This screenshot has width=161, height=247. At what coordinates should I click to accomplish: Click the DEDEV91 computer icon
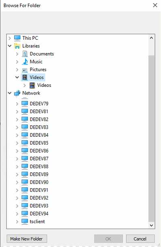click(x=25, y=190)
